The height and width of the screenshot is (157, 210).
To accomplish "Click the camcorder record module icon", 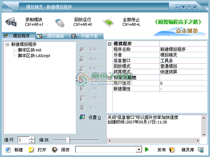I will [11, 22].
